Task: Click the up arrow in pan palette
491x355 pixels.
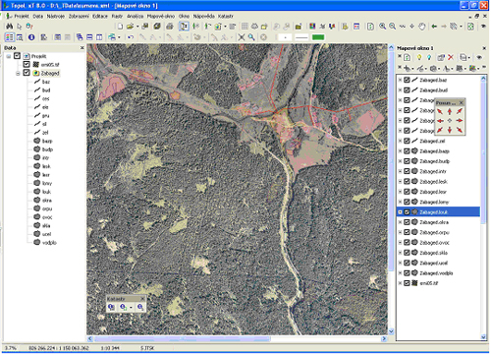Action: (450, 111)
